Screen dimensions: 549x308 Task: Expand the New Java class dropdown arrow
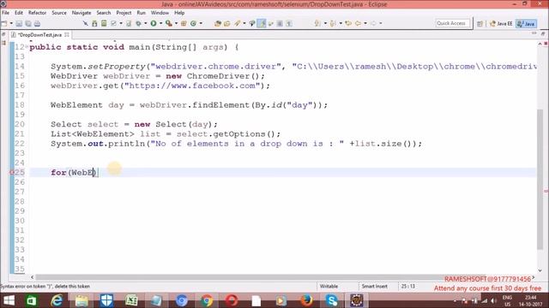point(201,23)
